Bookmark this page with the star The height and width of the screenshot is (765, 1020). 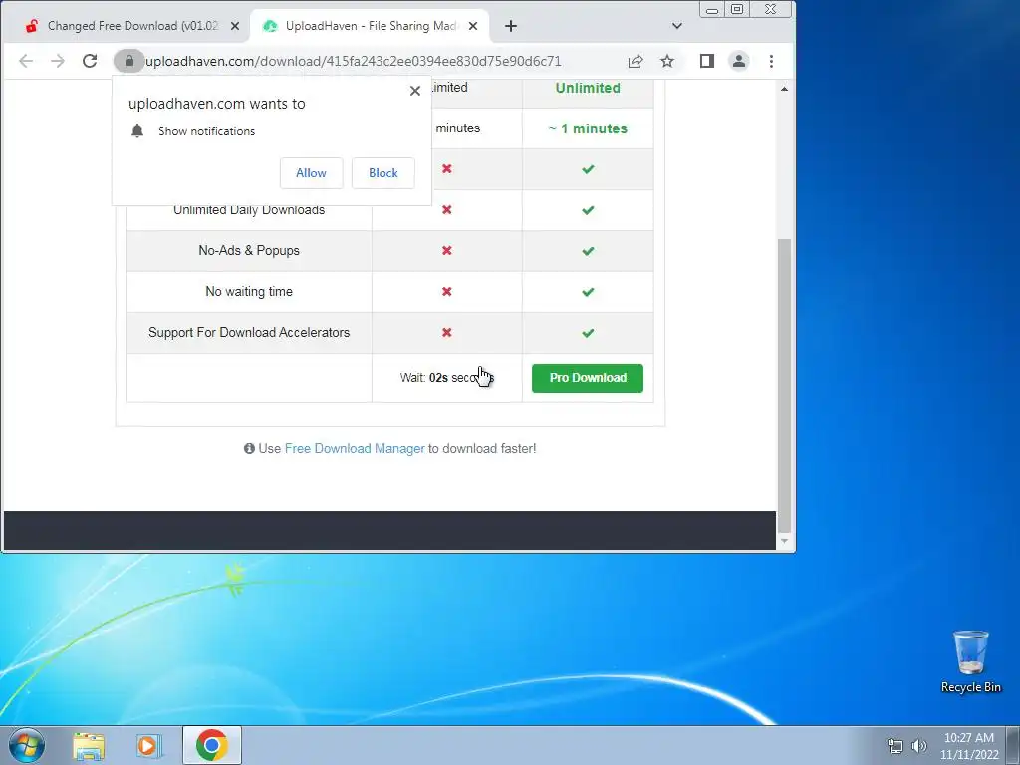[x=667, y=61]
